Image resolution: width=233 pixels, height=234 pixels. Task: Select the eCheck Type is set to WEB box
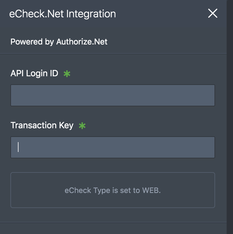coord(113,190)
